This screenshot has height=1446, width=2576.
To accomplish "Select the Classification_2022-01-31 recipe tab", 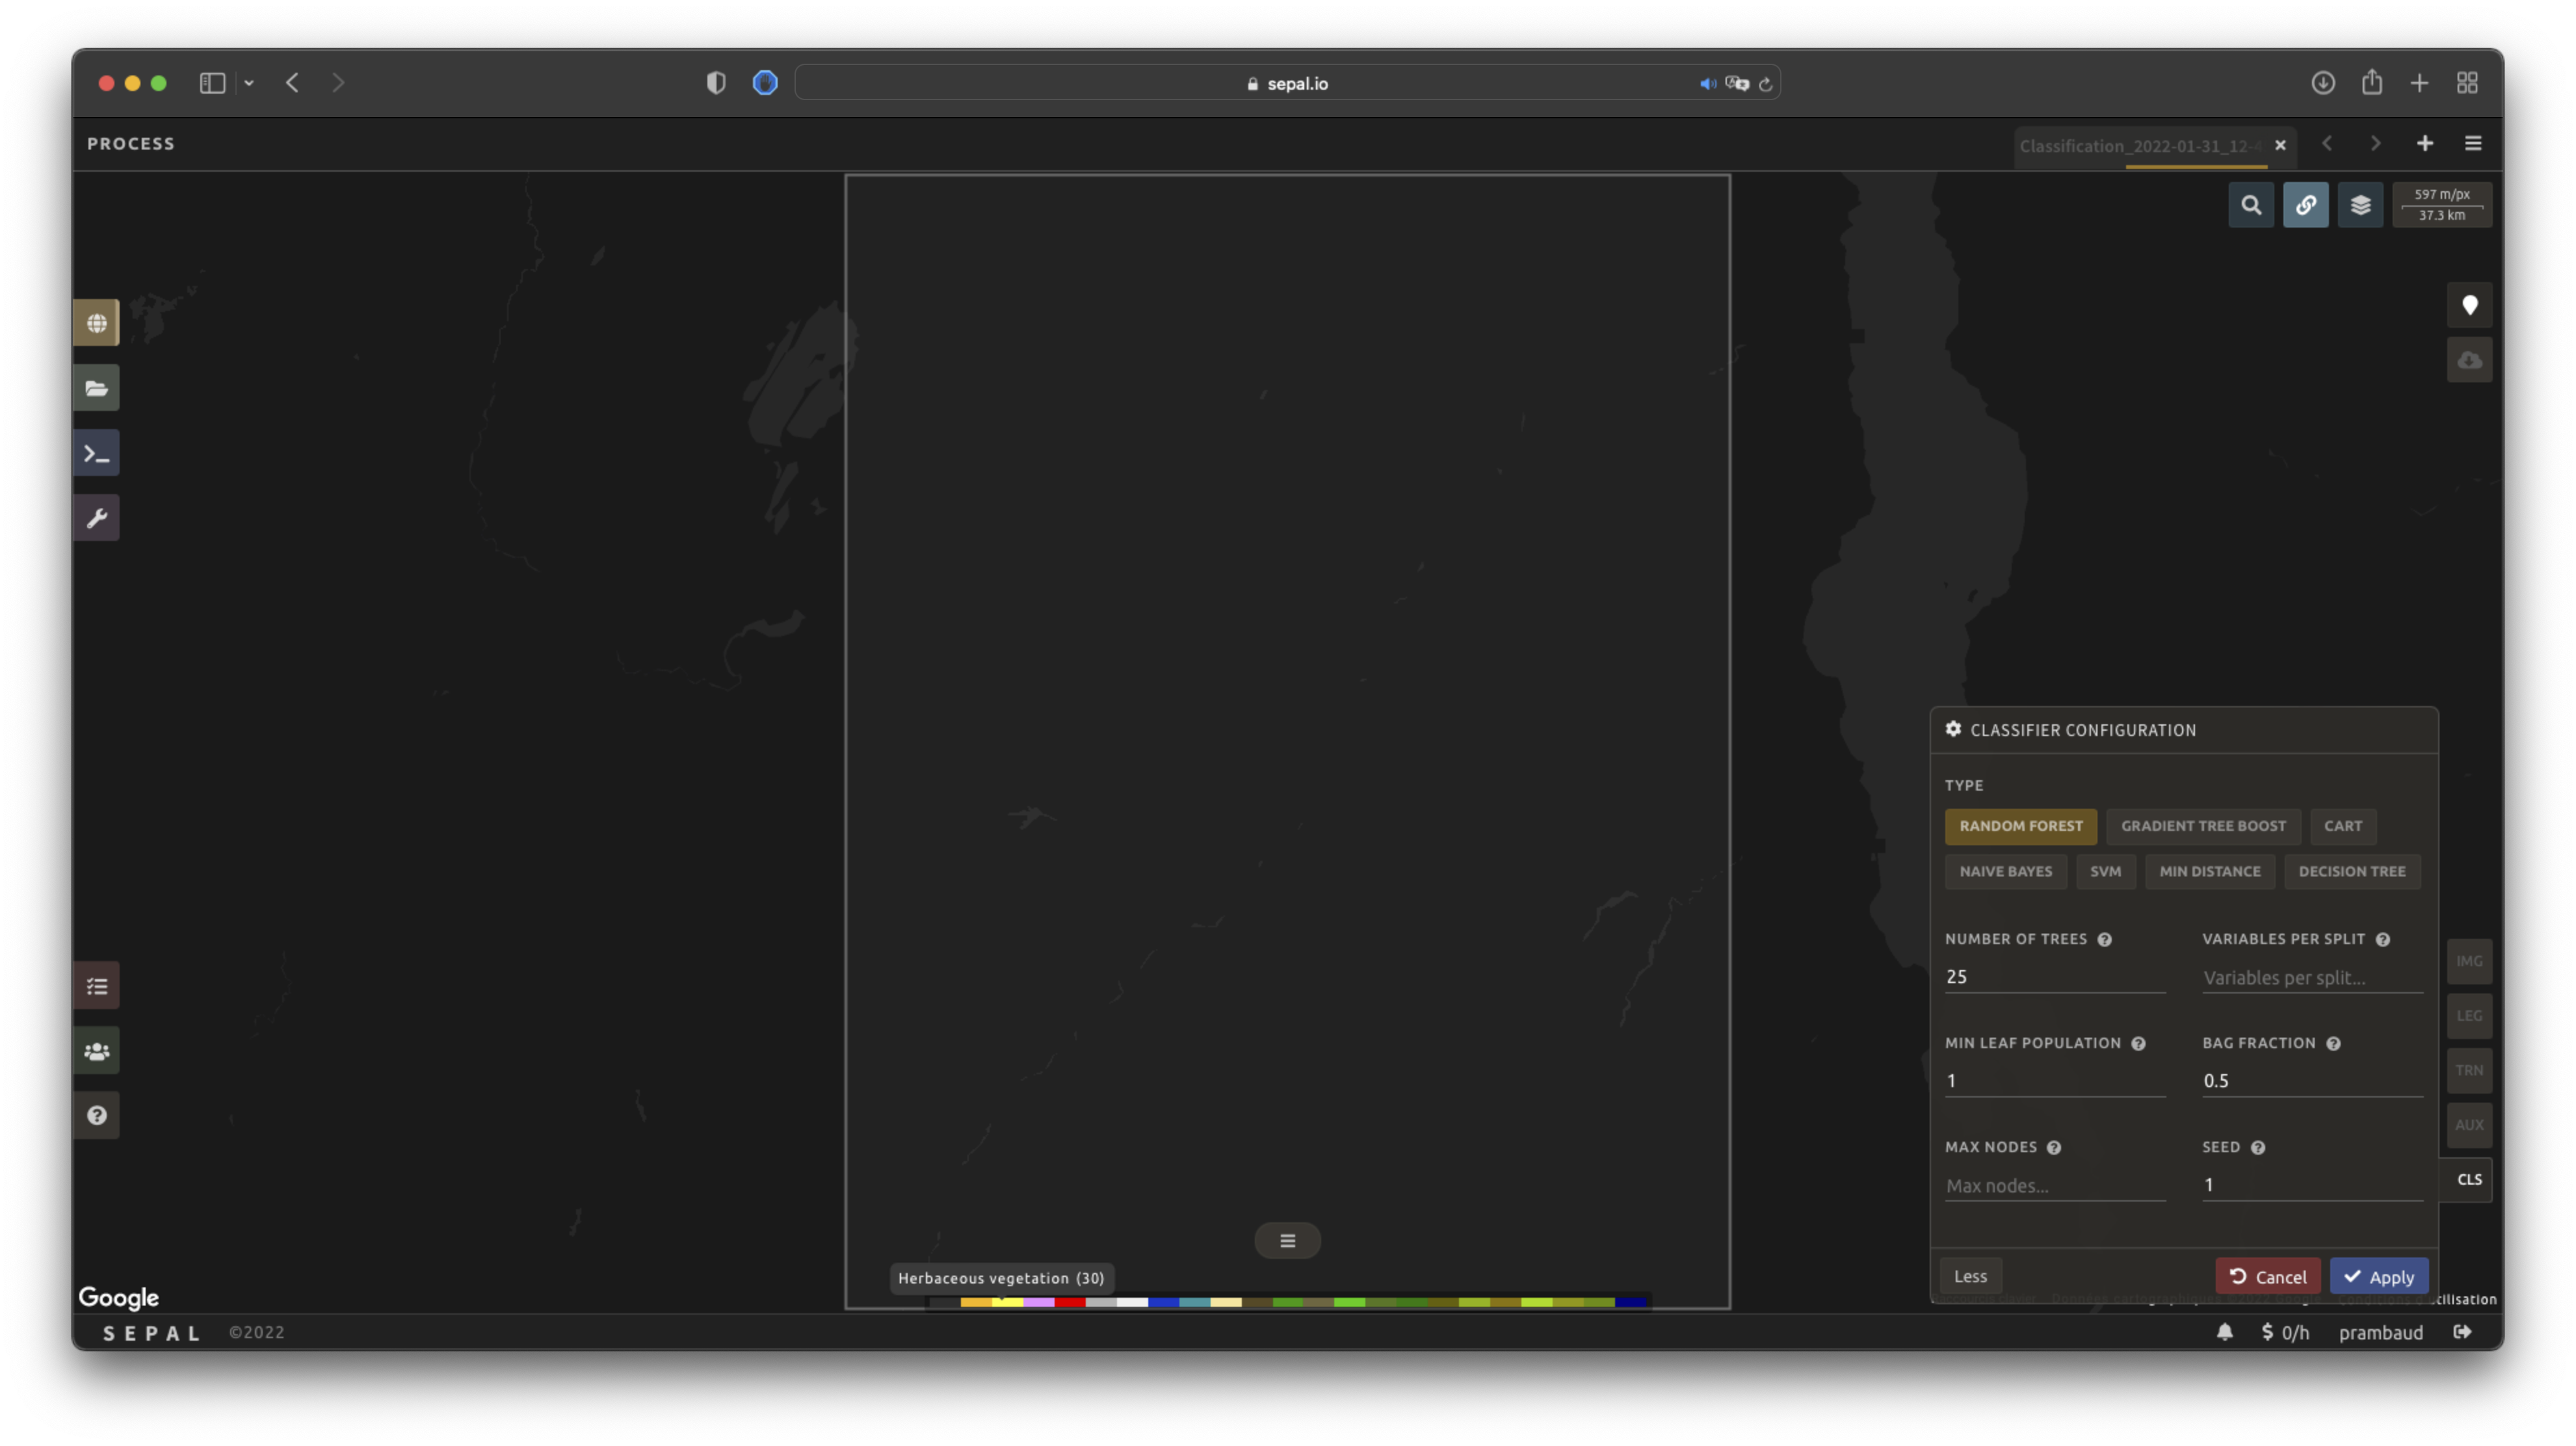I will (x=2140, y=146).
